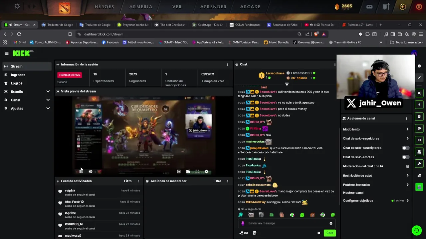Click the Dota power button icon
Image resolution: width=426 pixels, height=239 pixels.
coord(419,7)
